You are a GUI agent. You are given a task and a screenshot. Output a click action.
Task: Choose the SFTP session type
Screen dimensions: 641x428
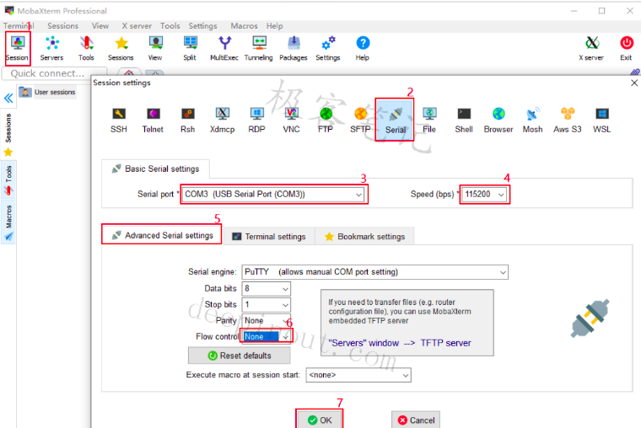360,120
